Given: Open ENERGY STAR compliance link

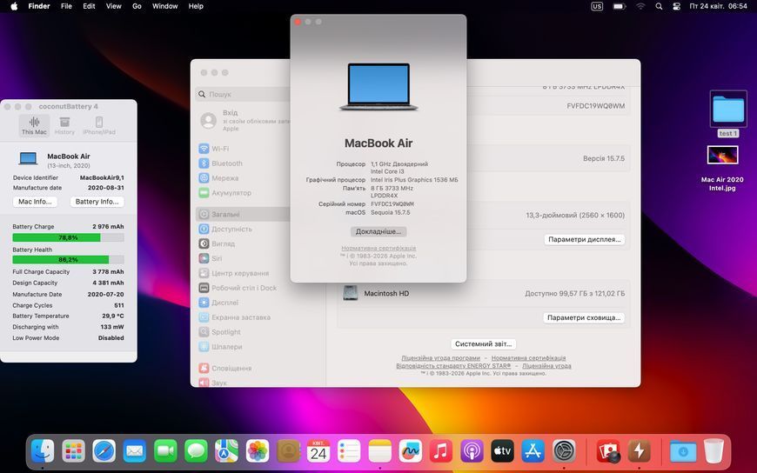Looking at the screenshot, I should 453,366.
